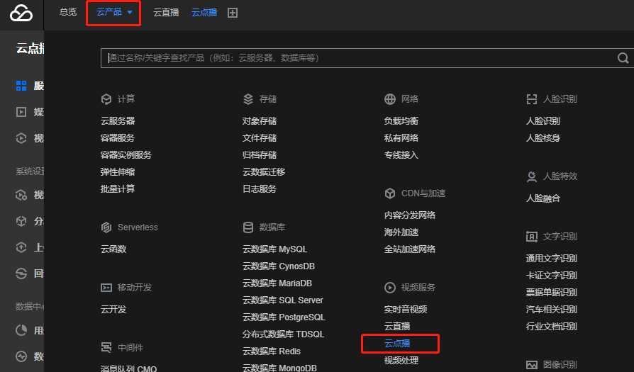This screenshot has height=372, width=634.
Task: Click the CDN与加速 category box icon
Action: (x=390, y=193)
